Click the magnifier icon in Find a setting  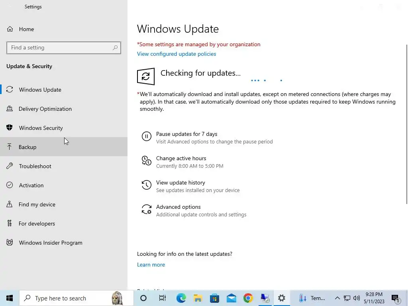pyautogui.click(x=115, y=48)
